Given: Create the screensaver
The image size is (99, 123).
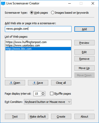Looking at the screenshot, I should [61, 117].
